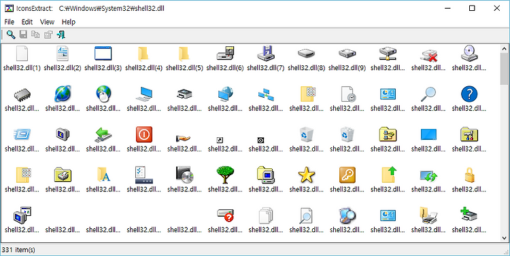Select the 5.25 floppy drive icon shell32.dll(6)
Screen dimensions: 510x256
click(225, 54)
